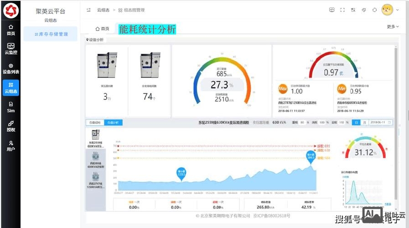Click the vertical scrollbar of the dashboard
Image resolution: width=409 pixels, height=228 pixels.
pyautogui.click(x=396, y=124)
